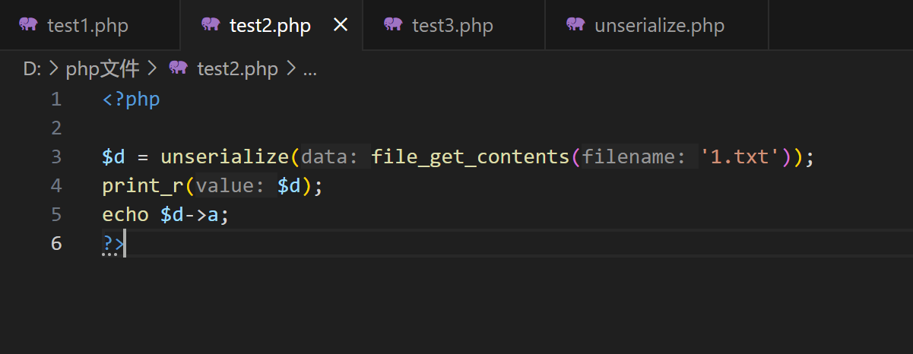Click the ?> closing tag
Image resolution: width=913 pixels, height=354 pixels.
tap(113, 244)
